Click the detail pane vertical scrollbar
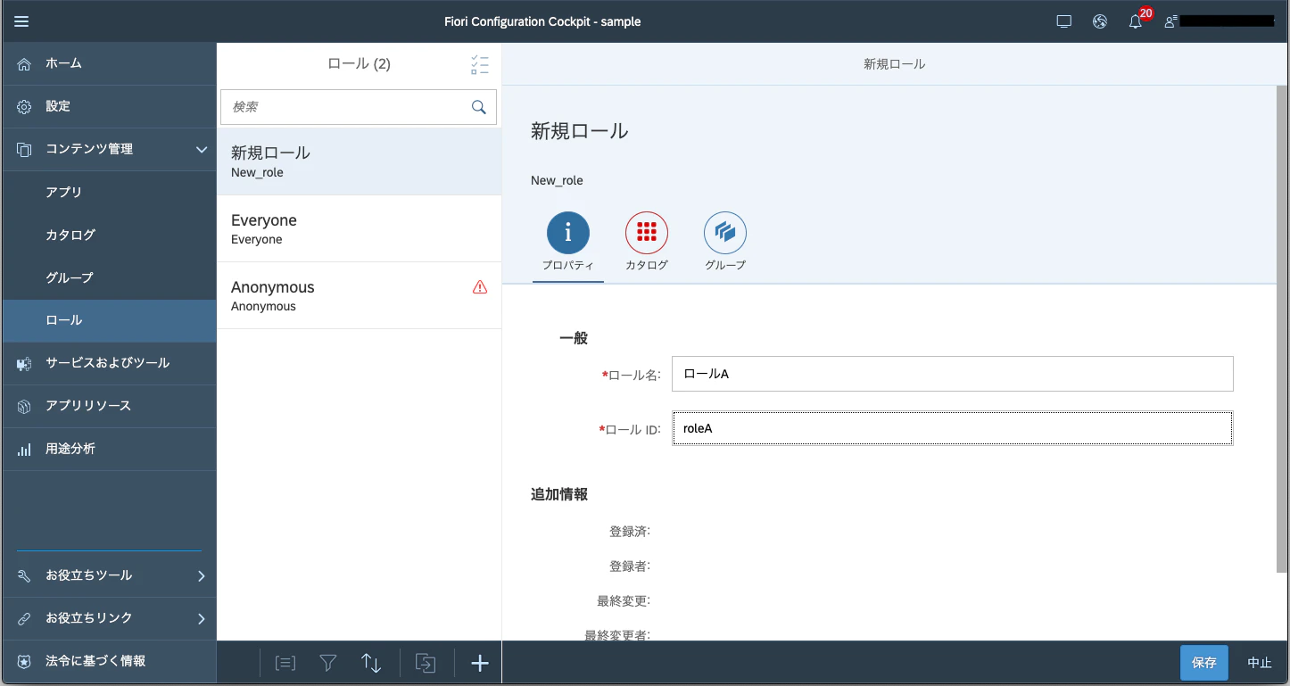The height and width of the screenshot is (686, 1290). (1282, 328)
